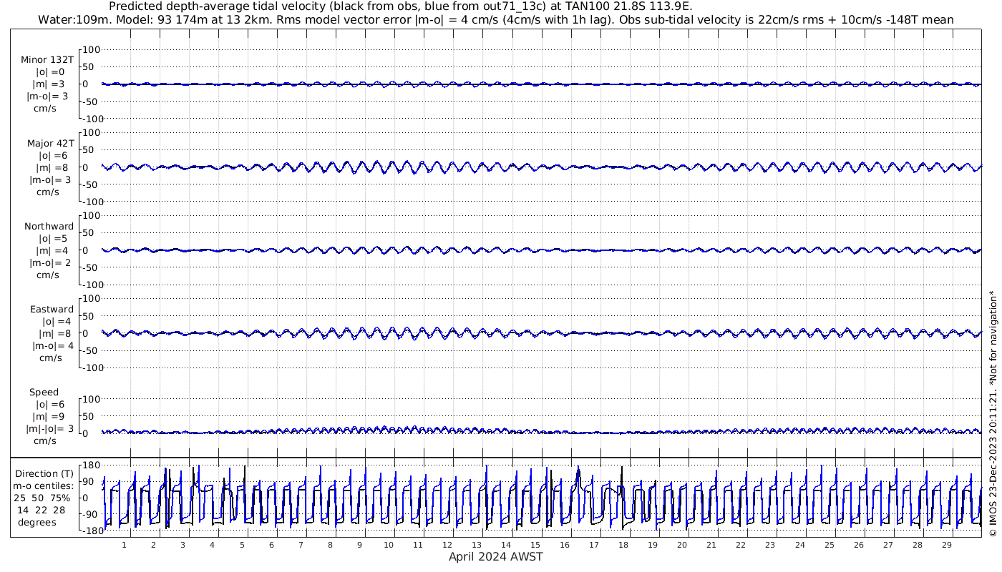Viewport: 1002px width, 572px height.
Task: Click the 'Water:109m. Model: 93 174m' subtitle line
Action: click(495, 19)
